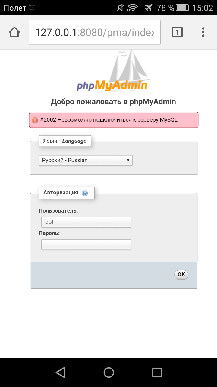Open the blue help icon next to Авторизация

point(85,193)
